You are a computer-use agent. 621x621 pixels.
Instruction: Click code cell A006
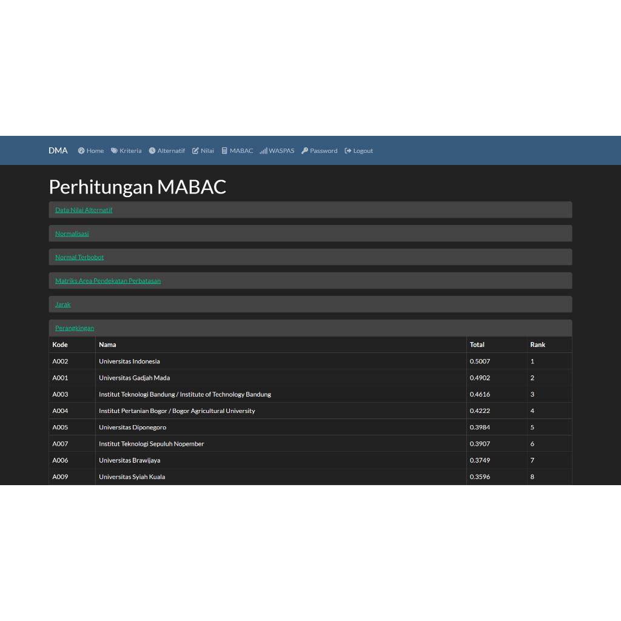[x=72, y=460]
